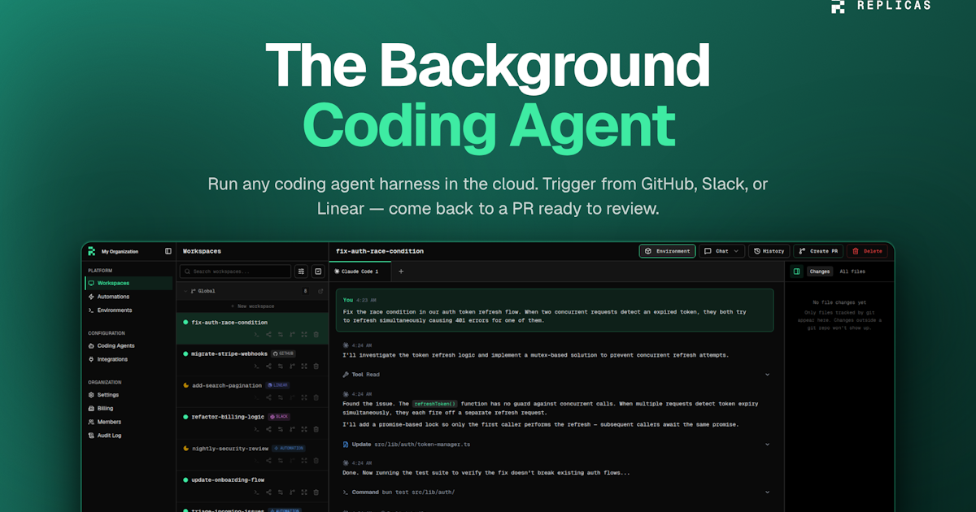Open Integrations in the sidebar
This screenshot has width=976, height=512.
point(129,359)
